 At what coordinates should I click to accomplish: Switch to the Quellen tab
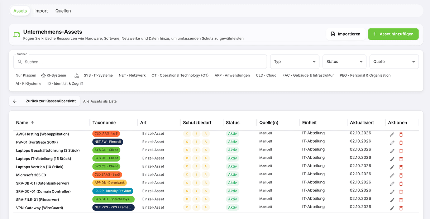click(x=63, y=11)
